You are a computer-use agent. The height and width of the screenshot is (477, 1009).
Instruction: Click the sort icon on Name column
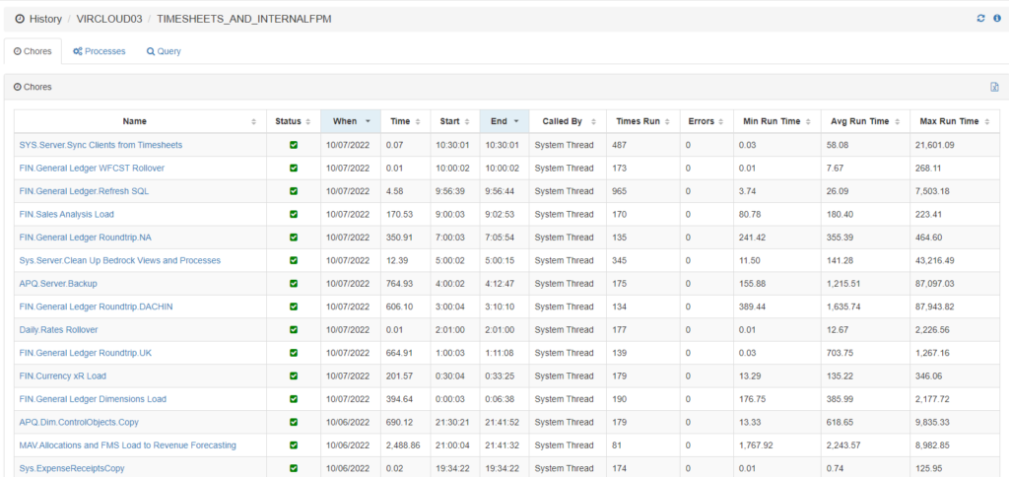(254, 121)
